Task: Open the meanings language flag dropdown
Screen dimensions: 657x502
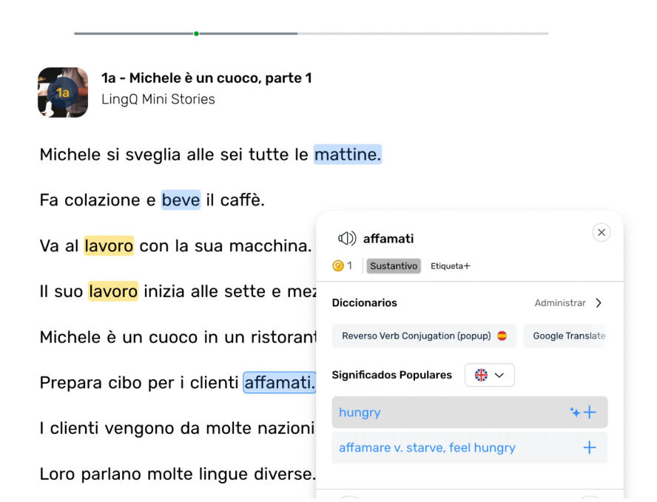Action: pyautogui.click(x=489, y=375)
